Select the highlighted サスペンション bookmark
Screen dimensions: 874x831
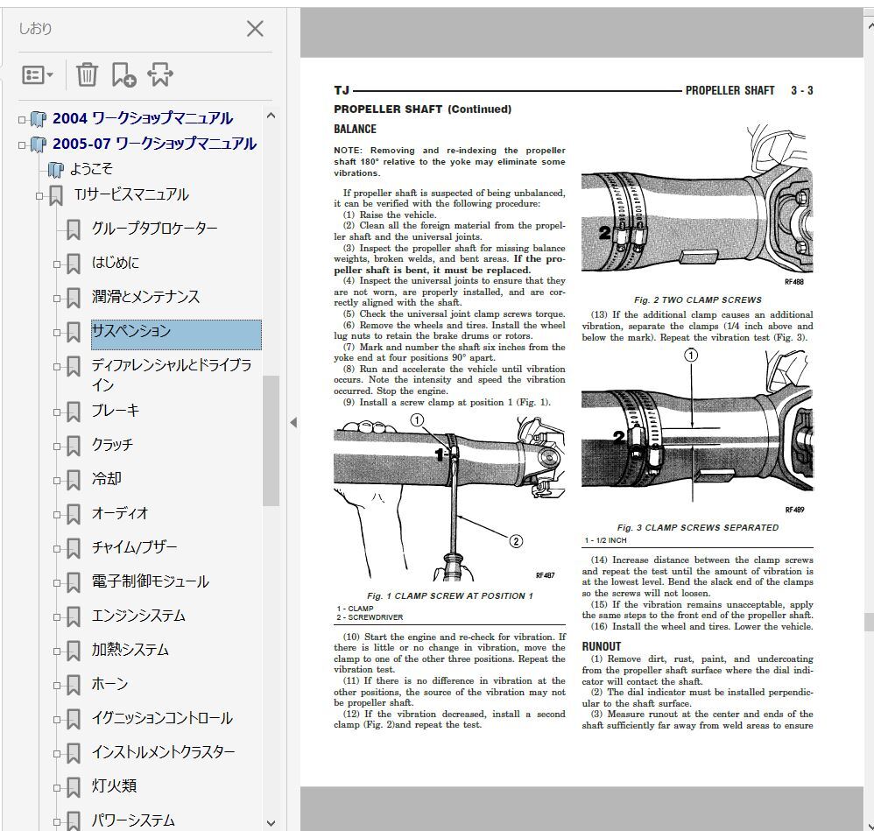pos(176,335)
